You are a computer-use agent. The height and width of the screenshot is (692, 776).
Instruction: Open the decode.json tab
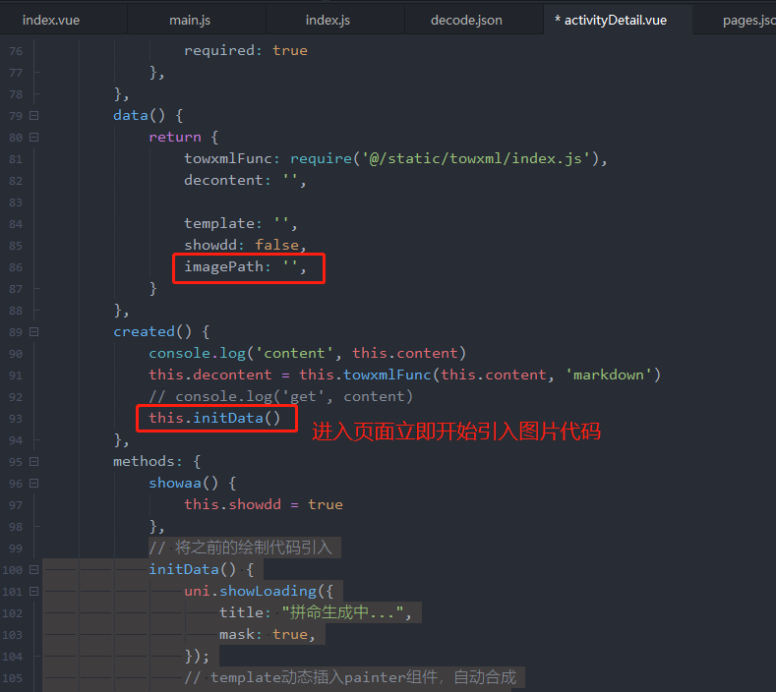[x=466, y=21]
